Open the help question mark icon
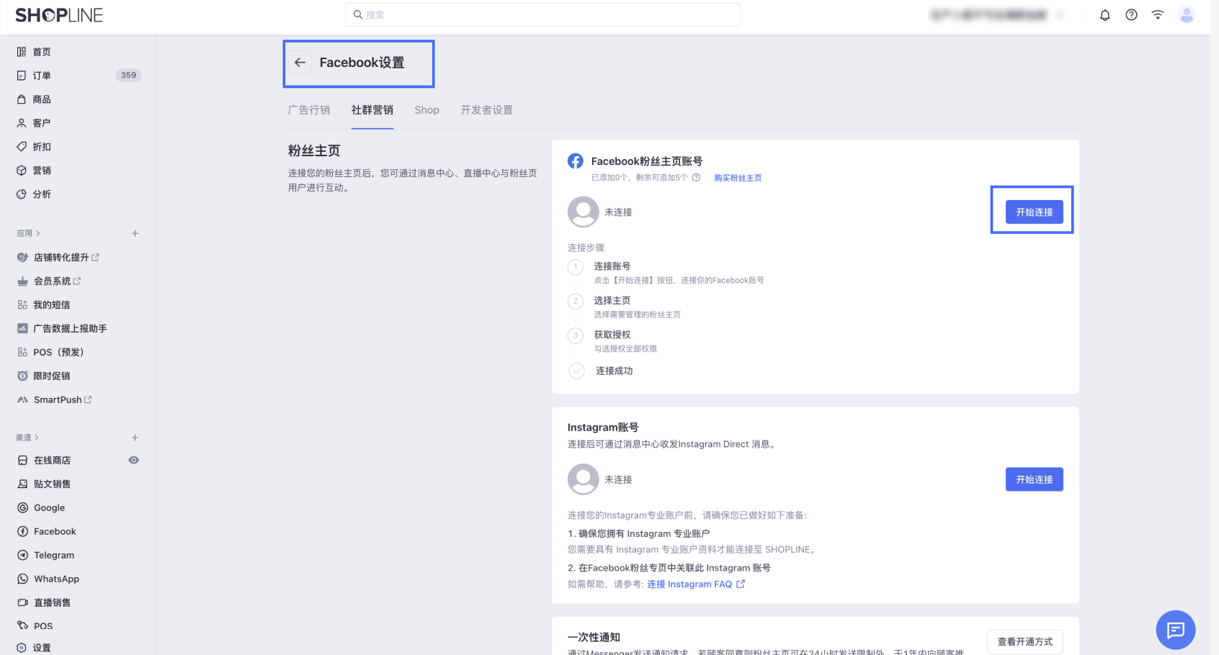The width and height of the screenshot is (1219, 655). (x=1132, y=15)
